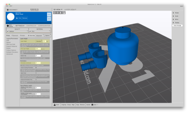Pop out the Controls panel icon
The width and height of the screenshot is (189, 114).
(35, 26)
